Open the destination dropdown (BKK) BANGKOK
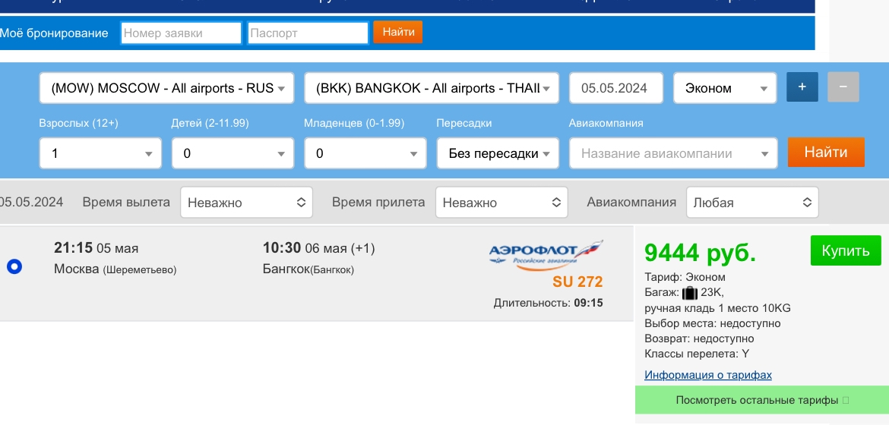Viewport: 889px width, 425px height. [x=432, y=88]
